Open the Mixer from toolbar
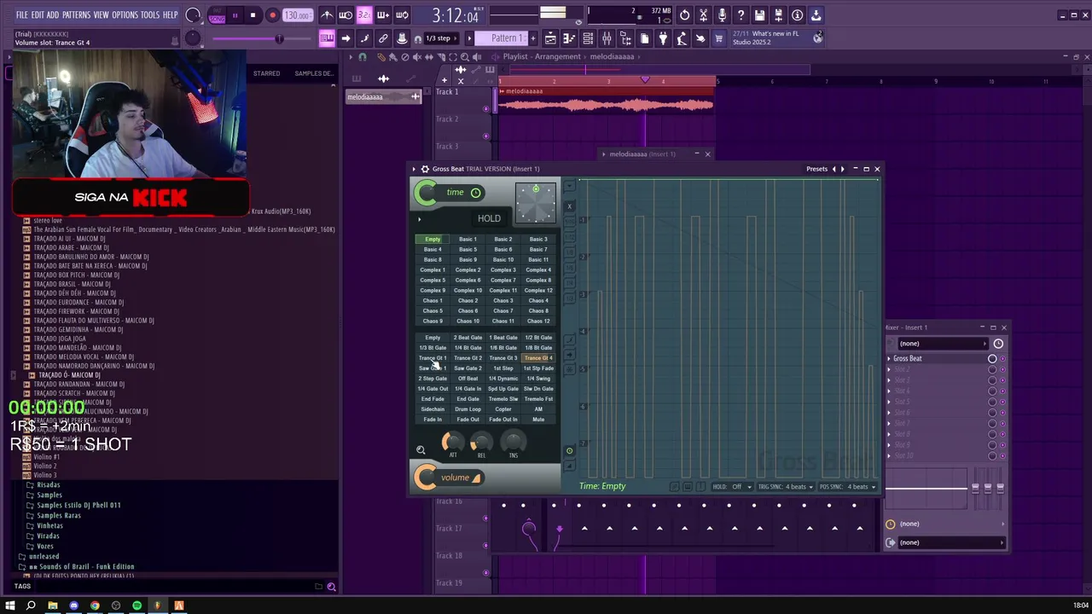The width and height of the screenshot is (1092, 614). point(607,38)
